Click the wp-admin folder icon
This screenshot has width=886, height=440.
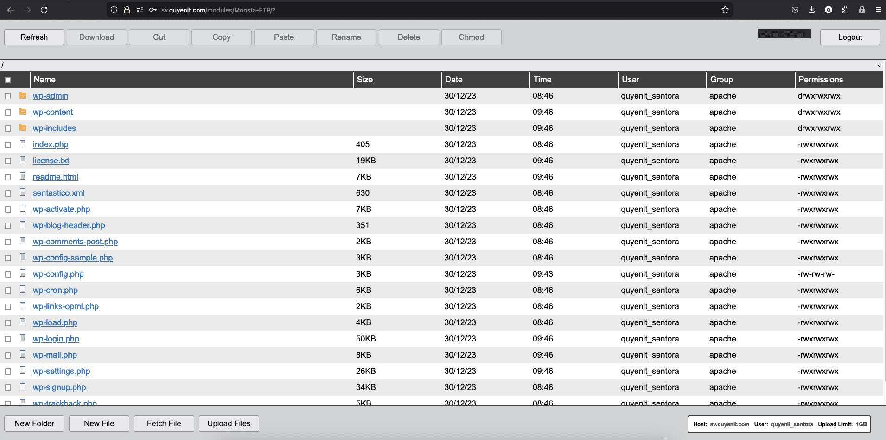pos(23,96)
